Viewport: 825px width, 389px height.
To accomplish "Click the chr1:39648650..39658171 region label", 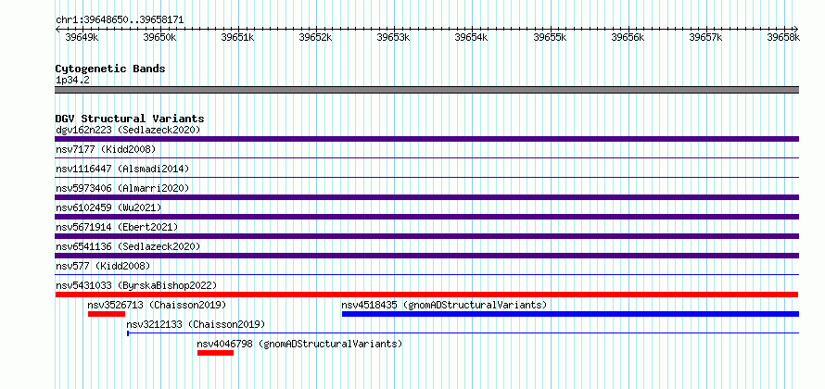I will point(120,19).
